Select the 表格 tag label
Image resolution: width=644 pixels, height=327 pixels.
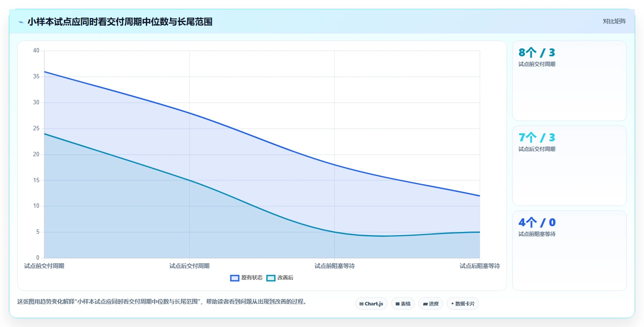pos(406,304)
